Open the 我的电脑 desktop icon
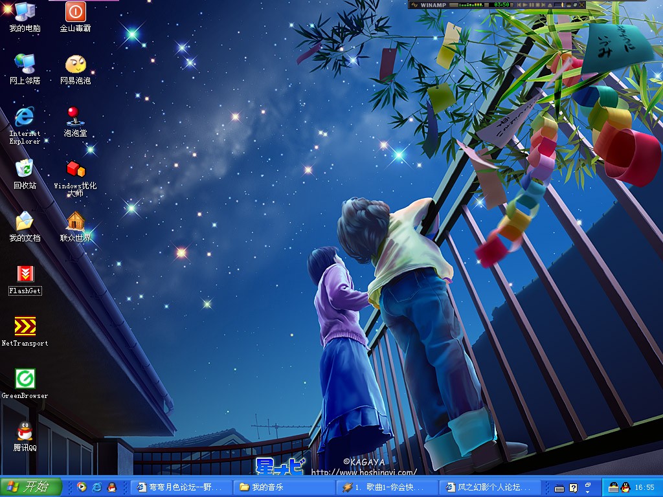Image resolution: width=663 pixels, height=497 pixels. pos(25,17)
